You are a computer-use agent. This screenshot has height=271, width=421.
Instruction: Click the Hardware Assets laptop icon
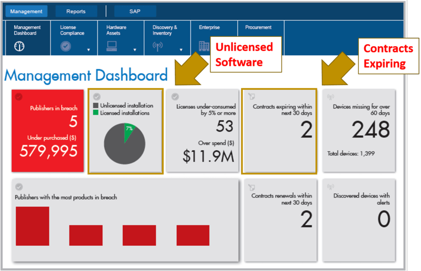point(113,46)
